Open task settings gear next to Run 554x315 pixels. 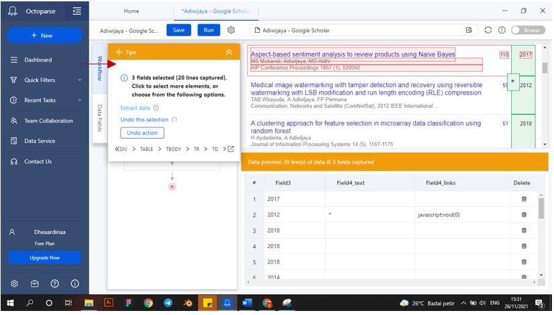click(x=231, y=30)
